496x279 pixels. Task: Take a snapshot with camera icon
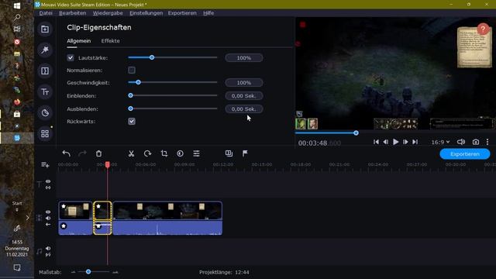tap(476, 142)
